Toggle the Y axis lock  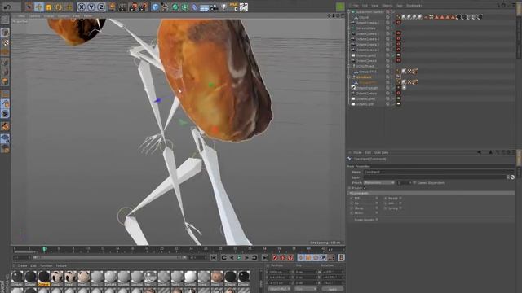91,7
